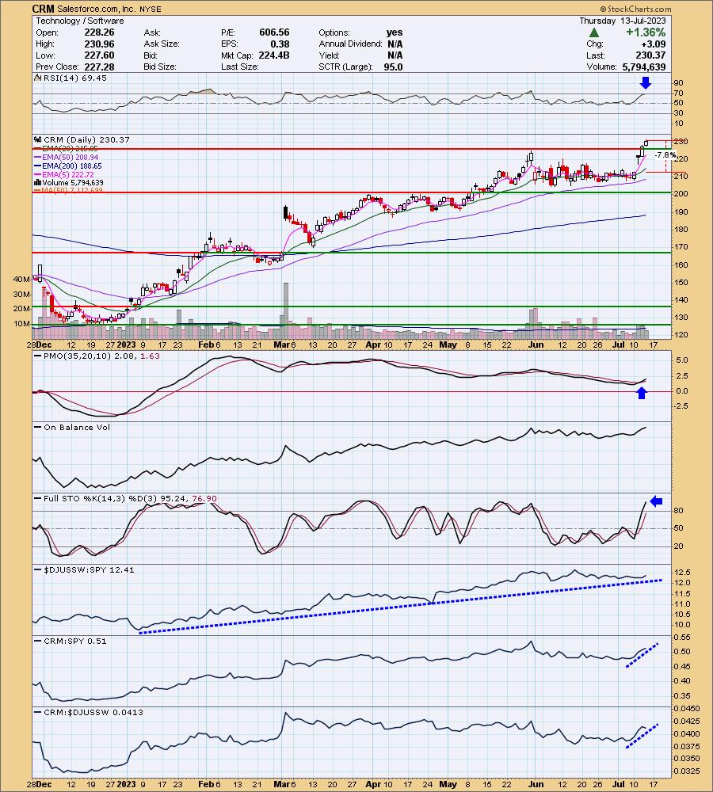
Task: Click the Mkt Cap value 224.4B
Action: point(274,55)
